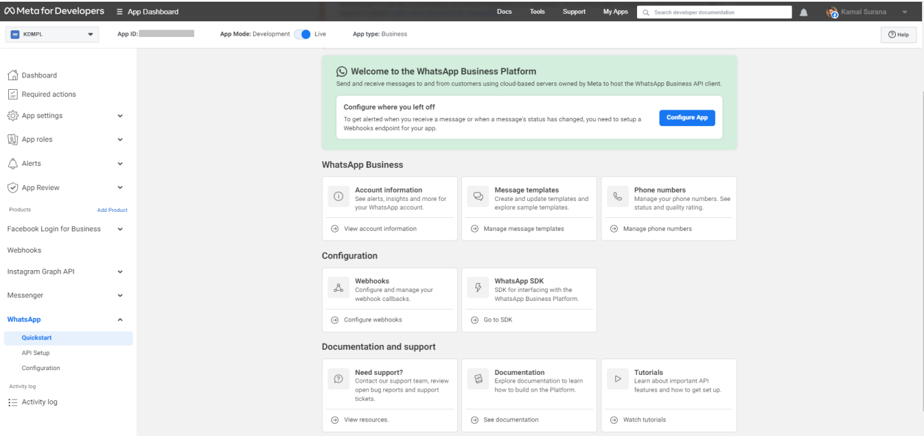Click the App Review checkmark icon

point(12,187)
